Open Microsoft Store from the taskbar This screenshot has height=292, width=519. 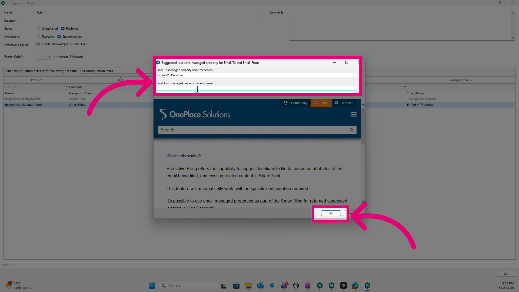tap(237, 286)
